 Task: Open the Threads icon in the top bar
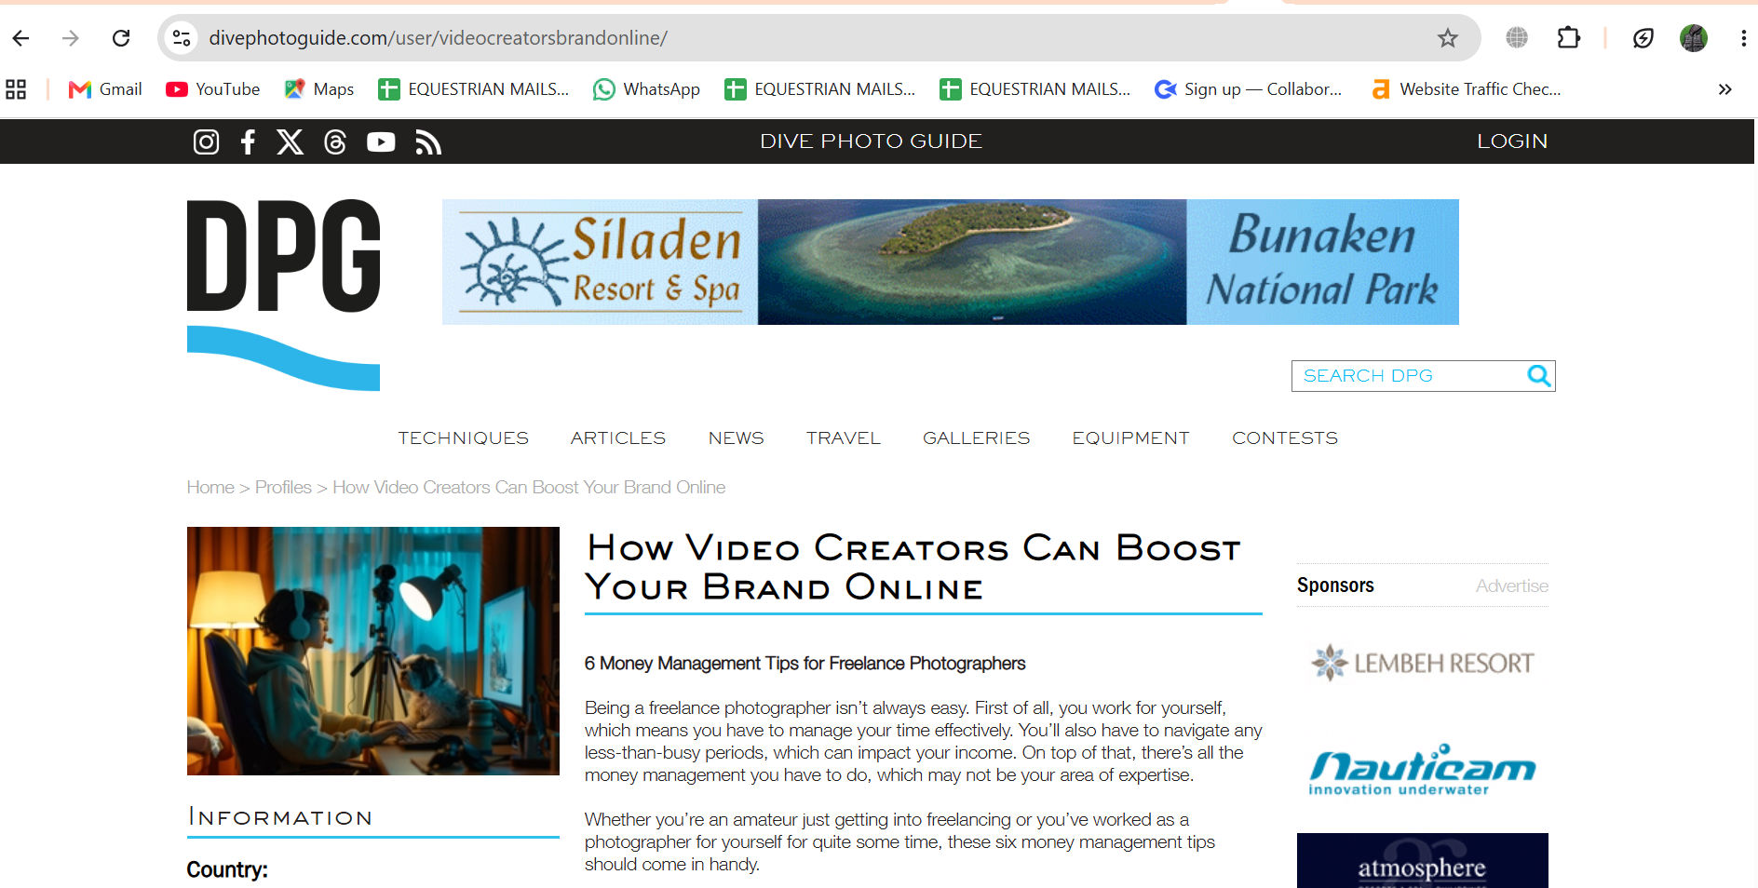(335, 141)
